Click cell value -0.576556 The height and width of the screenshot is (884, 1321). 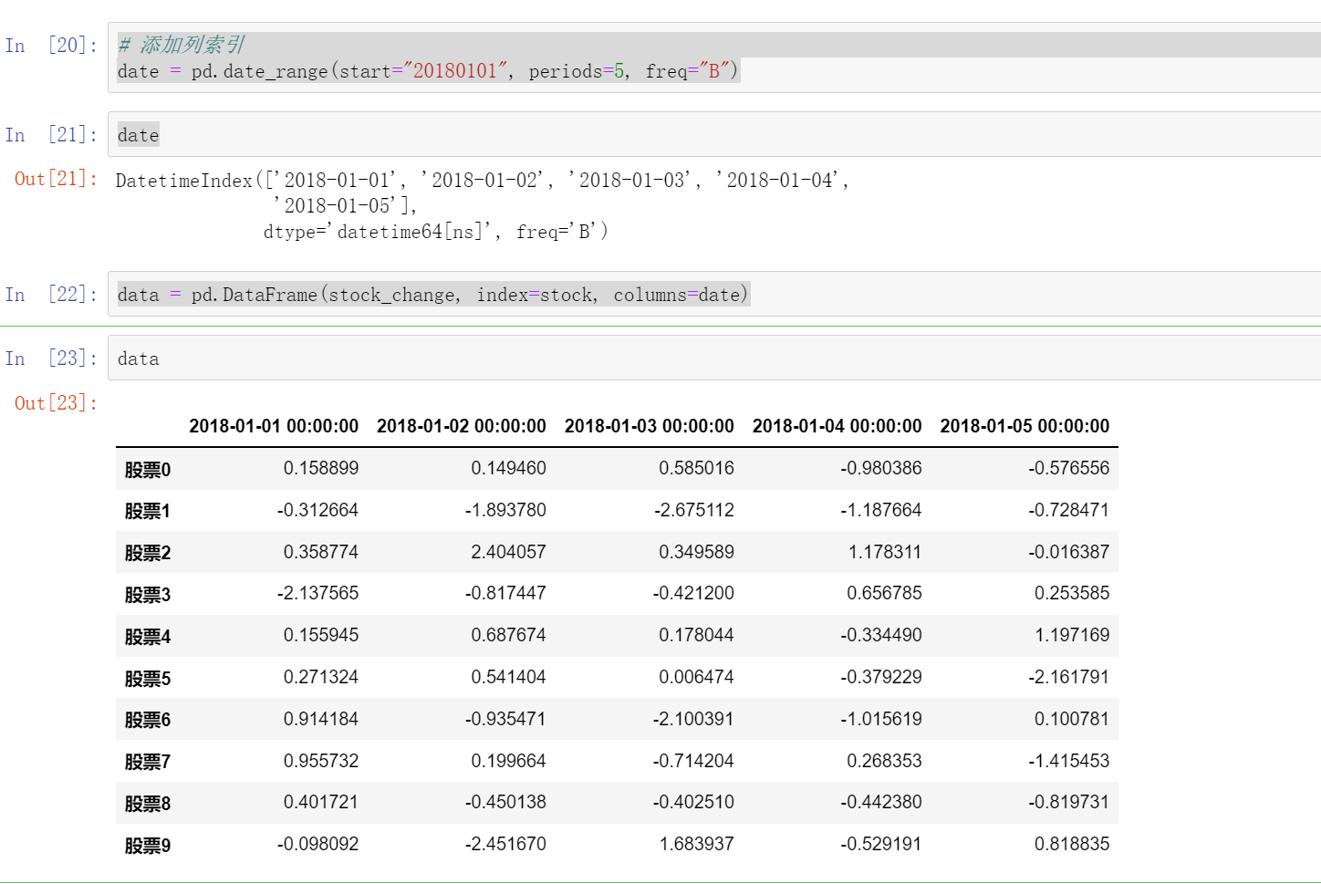1069,468
